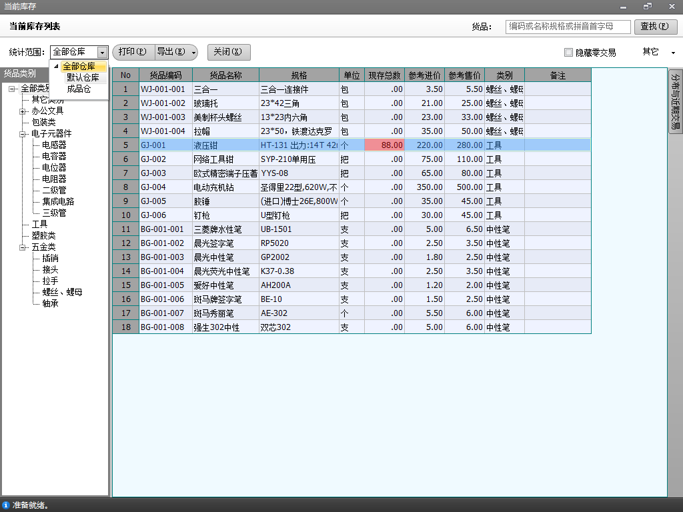Open the 导出 dropdown arrow

point(193,52)
